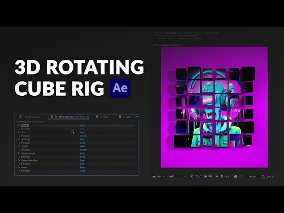
Task: Toggle stopwatch for Size slider
Action: [x=22, y=136]
